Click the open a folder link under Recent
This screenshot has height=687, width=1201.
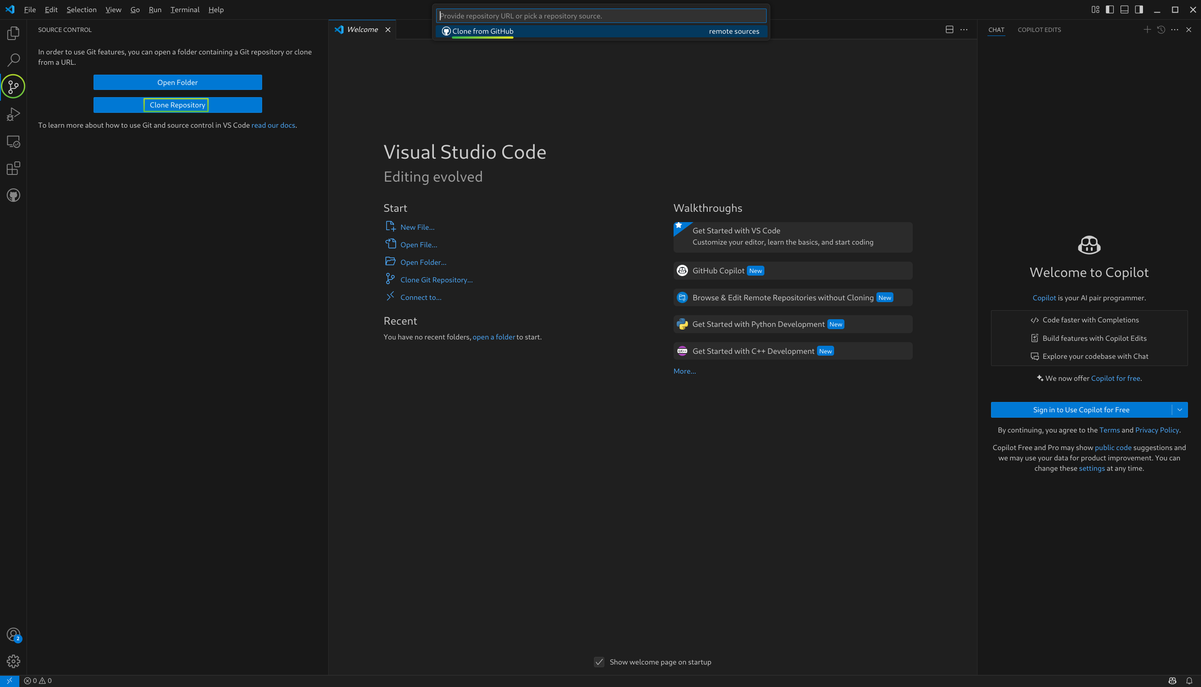pos(494,337)
